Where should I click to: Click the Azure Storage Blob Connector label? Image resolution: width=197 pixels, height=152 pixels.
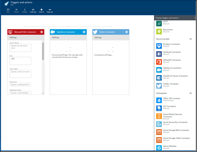tap(176, 130)
